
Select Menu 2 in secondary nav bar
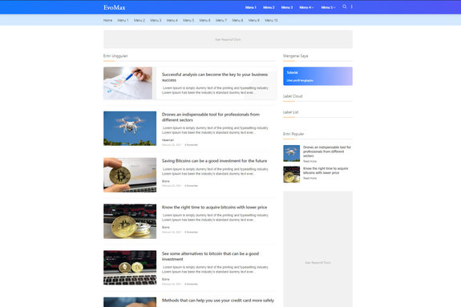(x=140, y=20)
